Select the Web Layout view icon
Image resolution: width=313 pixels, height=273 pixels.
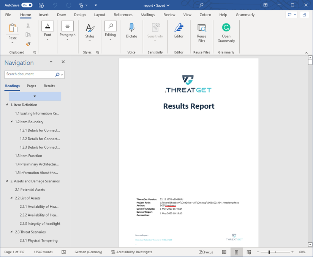click(x=249, y=252)
